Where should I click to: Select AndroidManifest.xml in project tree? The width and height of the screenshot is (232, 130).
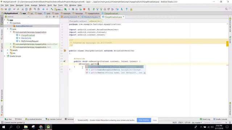pos(24,26)
